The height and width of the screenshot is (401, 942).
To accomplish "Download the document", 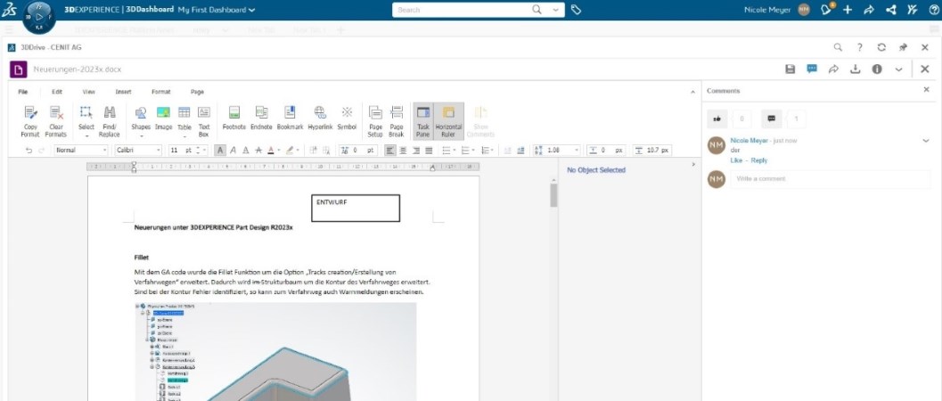I will point(855,69).
